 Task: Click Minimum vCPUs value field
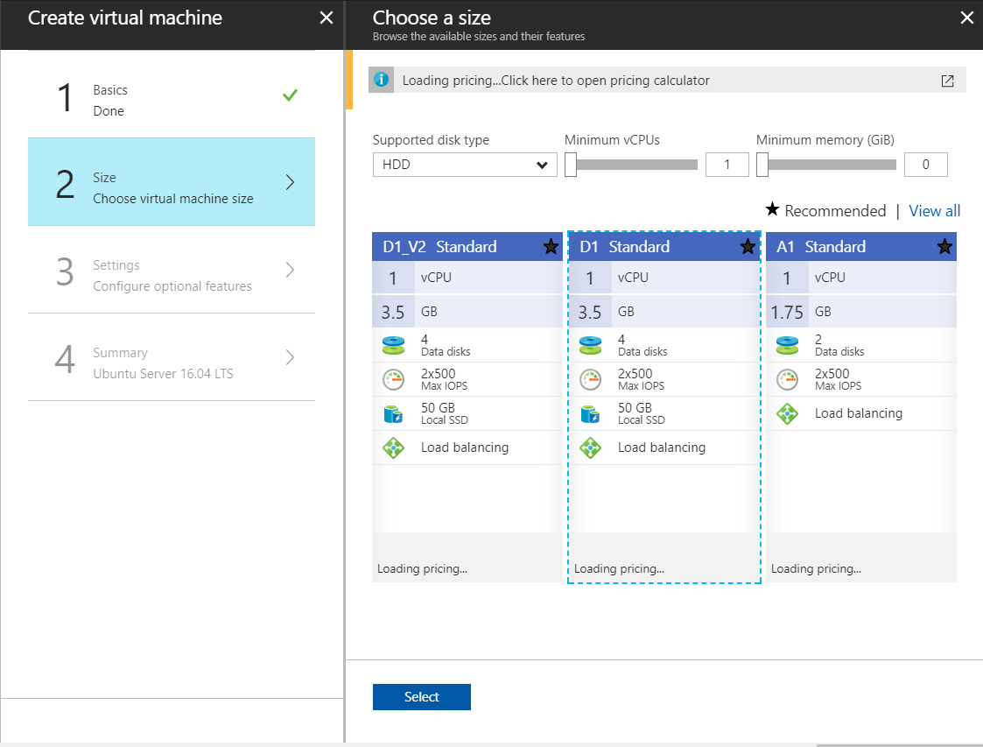(727, 165)
